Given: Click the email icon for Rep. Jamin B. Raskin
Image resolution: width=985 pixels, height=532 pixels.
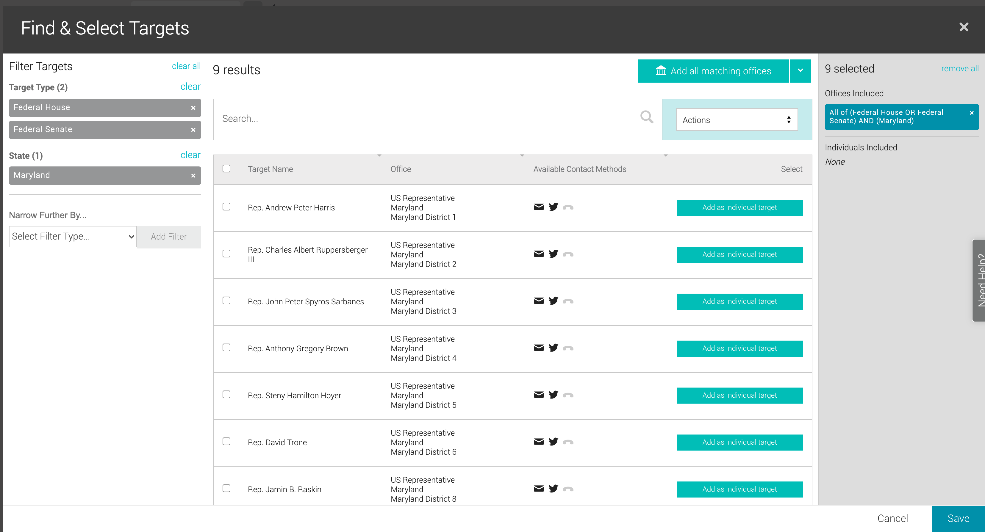Looking at the screenshot, I should coord(539,489).
